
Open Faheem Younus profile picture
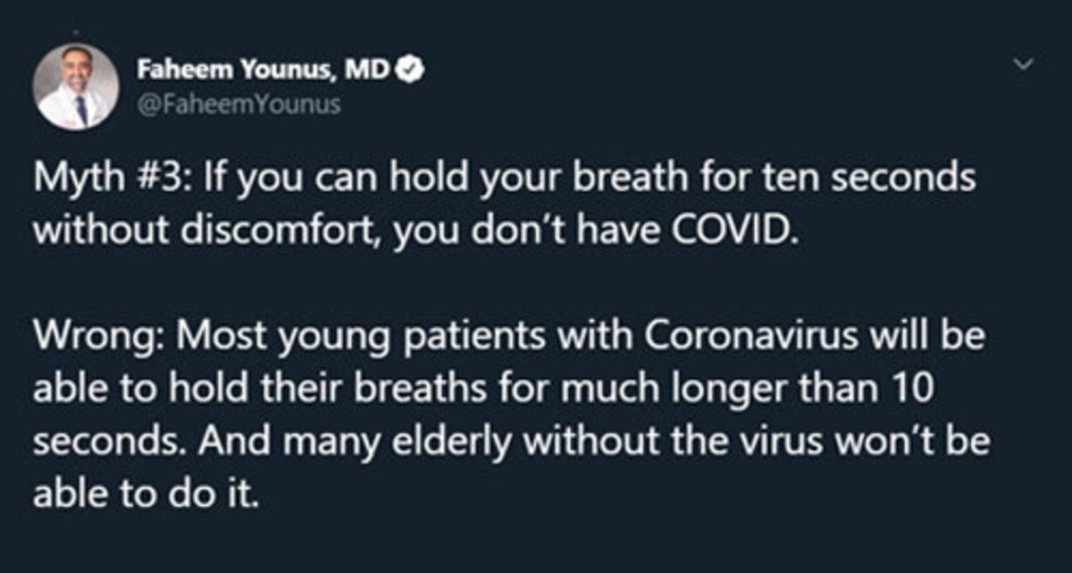(76, 87)
